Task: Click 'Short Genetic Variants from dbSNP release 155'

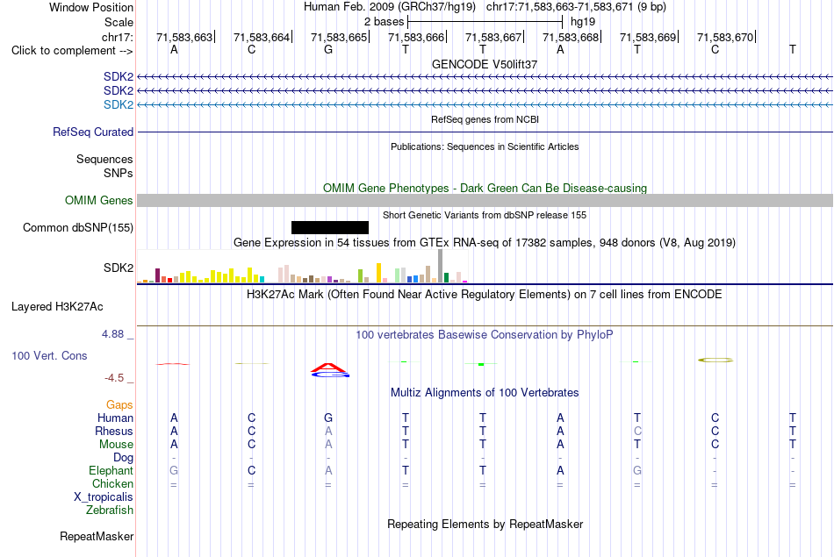Action: tap(485, 215)
